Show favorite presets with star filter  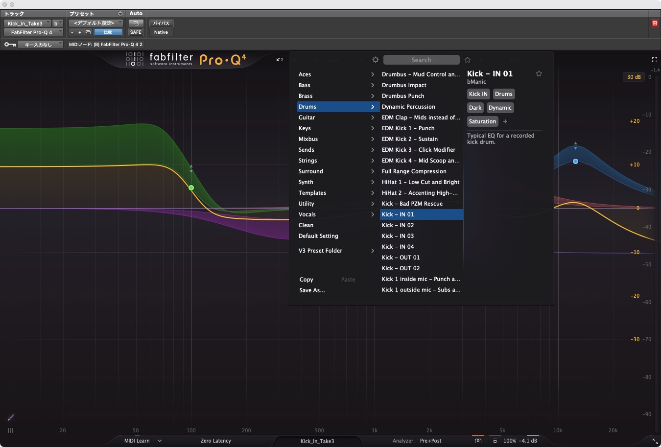pyautogui.click(x=468, y=60)
